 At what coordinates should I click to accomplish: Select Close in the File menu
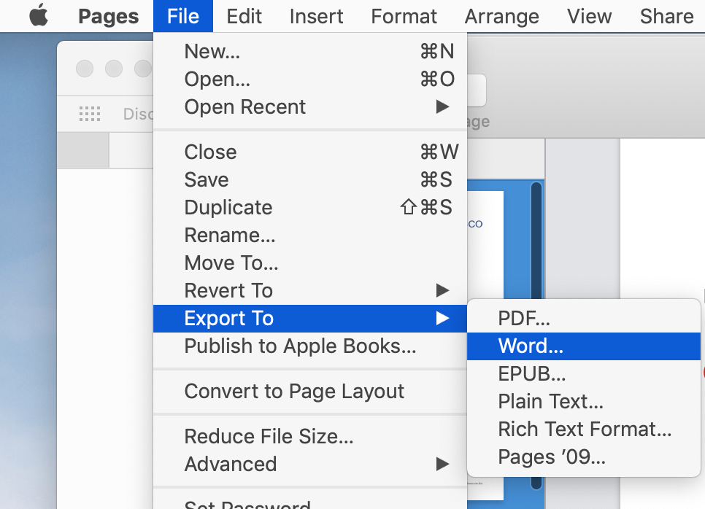click(x=310, y=152)
